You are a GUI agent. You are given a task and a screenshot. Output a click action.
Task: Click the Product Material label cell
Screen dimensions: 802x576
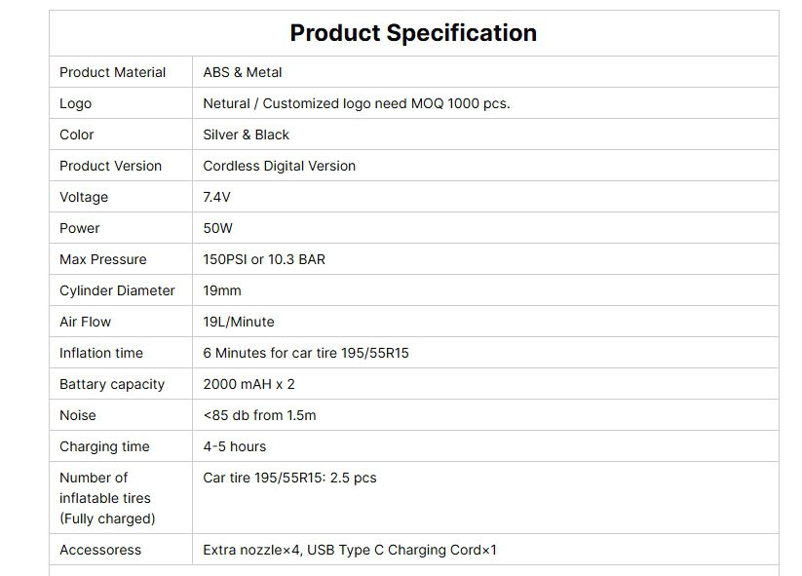coord(112,72)
